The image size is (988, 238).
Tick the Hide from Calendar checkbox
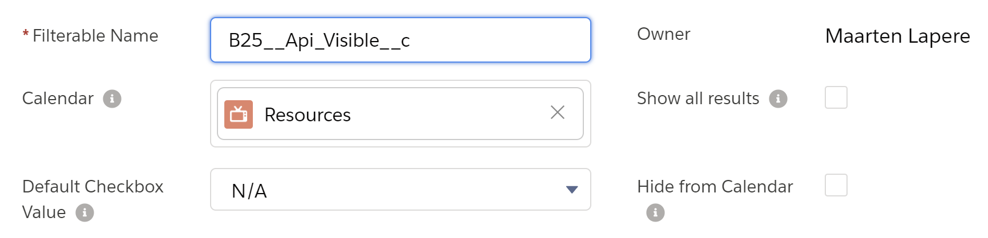[836, 185]
